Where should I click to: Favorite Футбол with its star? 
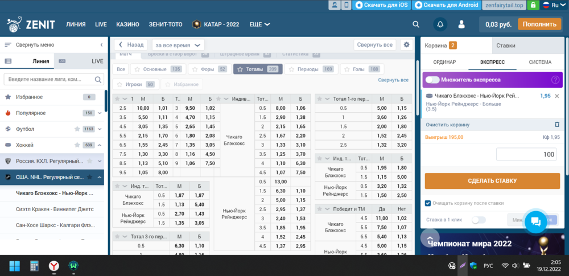point(77,129)
